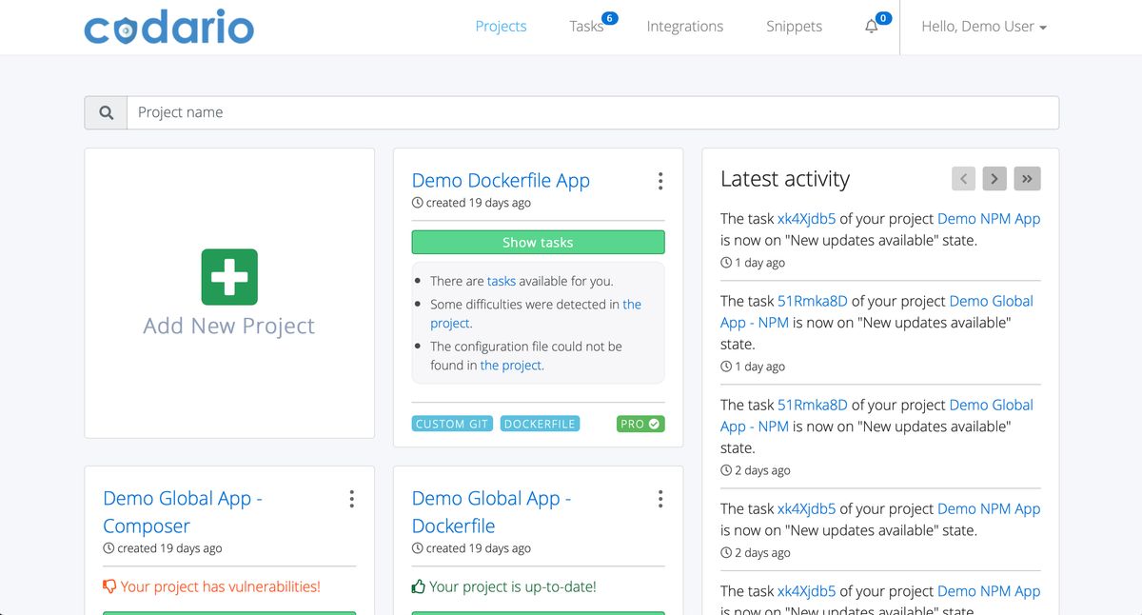Open the Demo NPM App project link
This screenshot has width=1142, height=615.
click(x=988, y=218)
